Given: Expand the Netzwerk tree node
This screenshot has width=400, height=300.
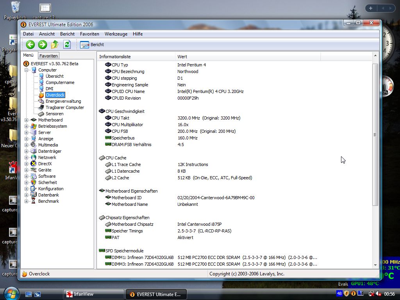Looking at the screenshot, I should pyautogui.click(x=26, y=157).
